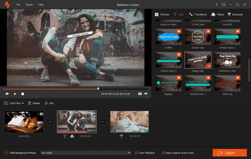This screenshot has height=159, width=251.
Task: Click the playback progress slider handle
Action: click(98, 88)
